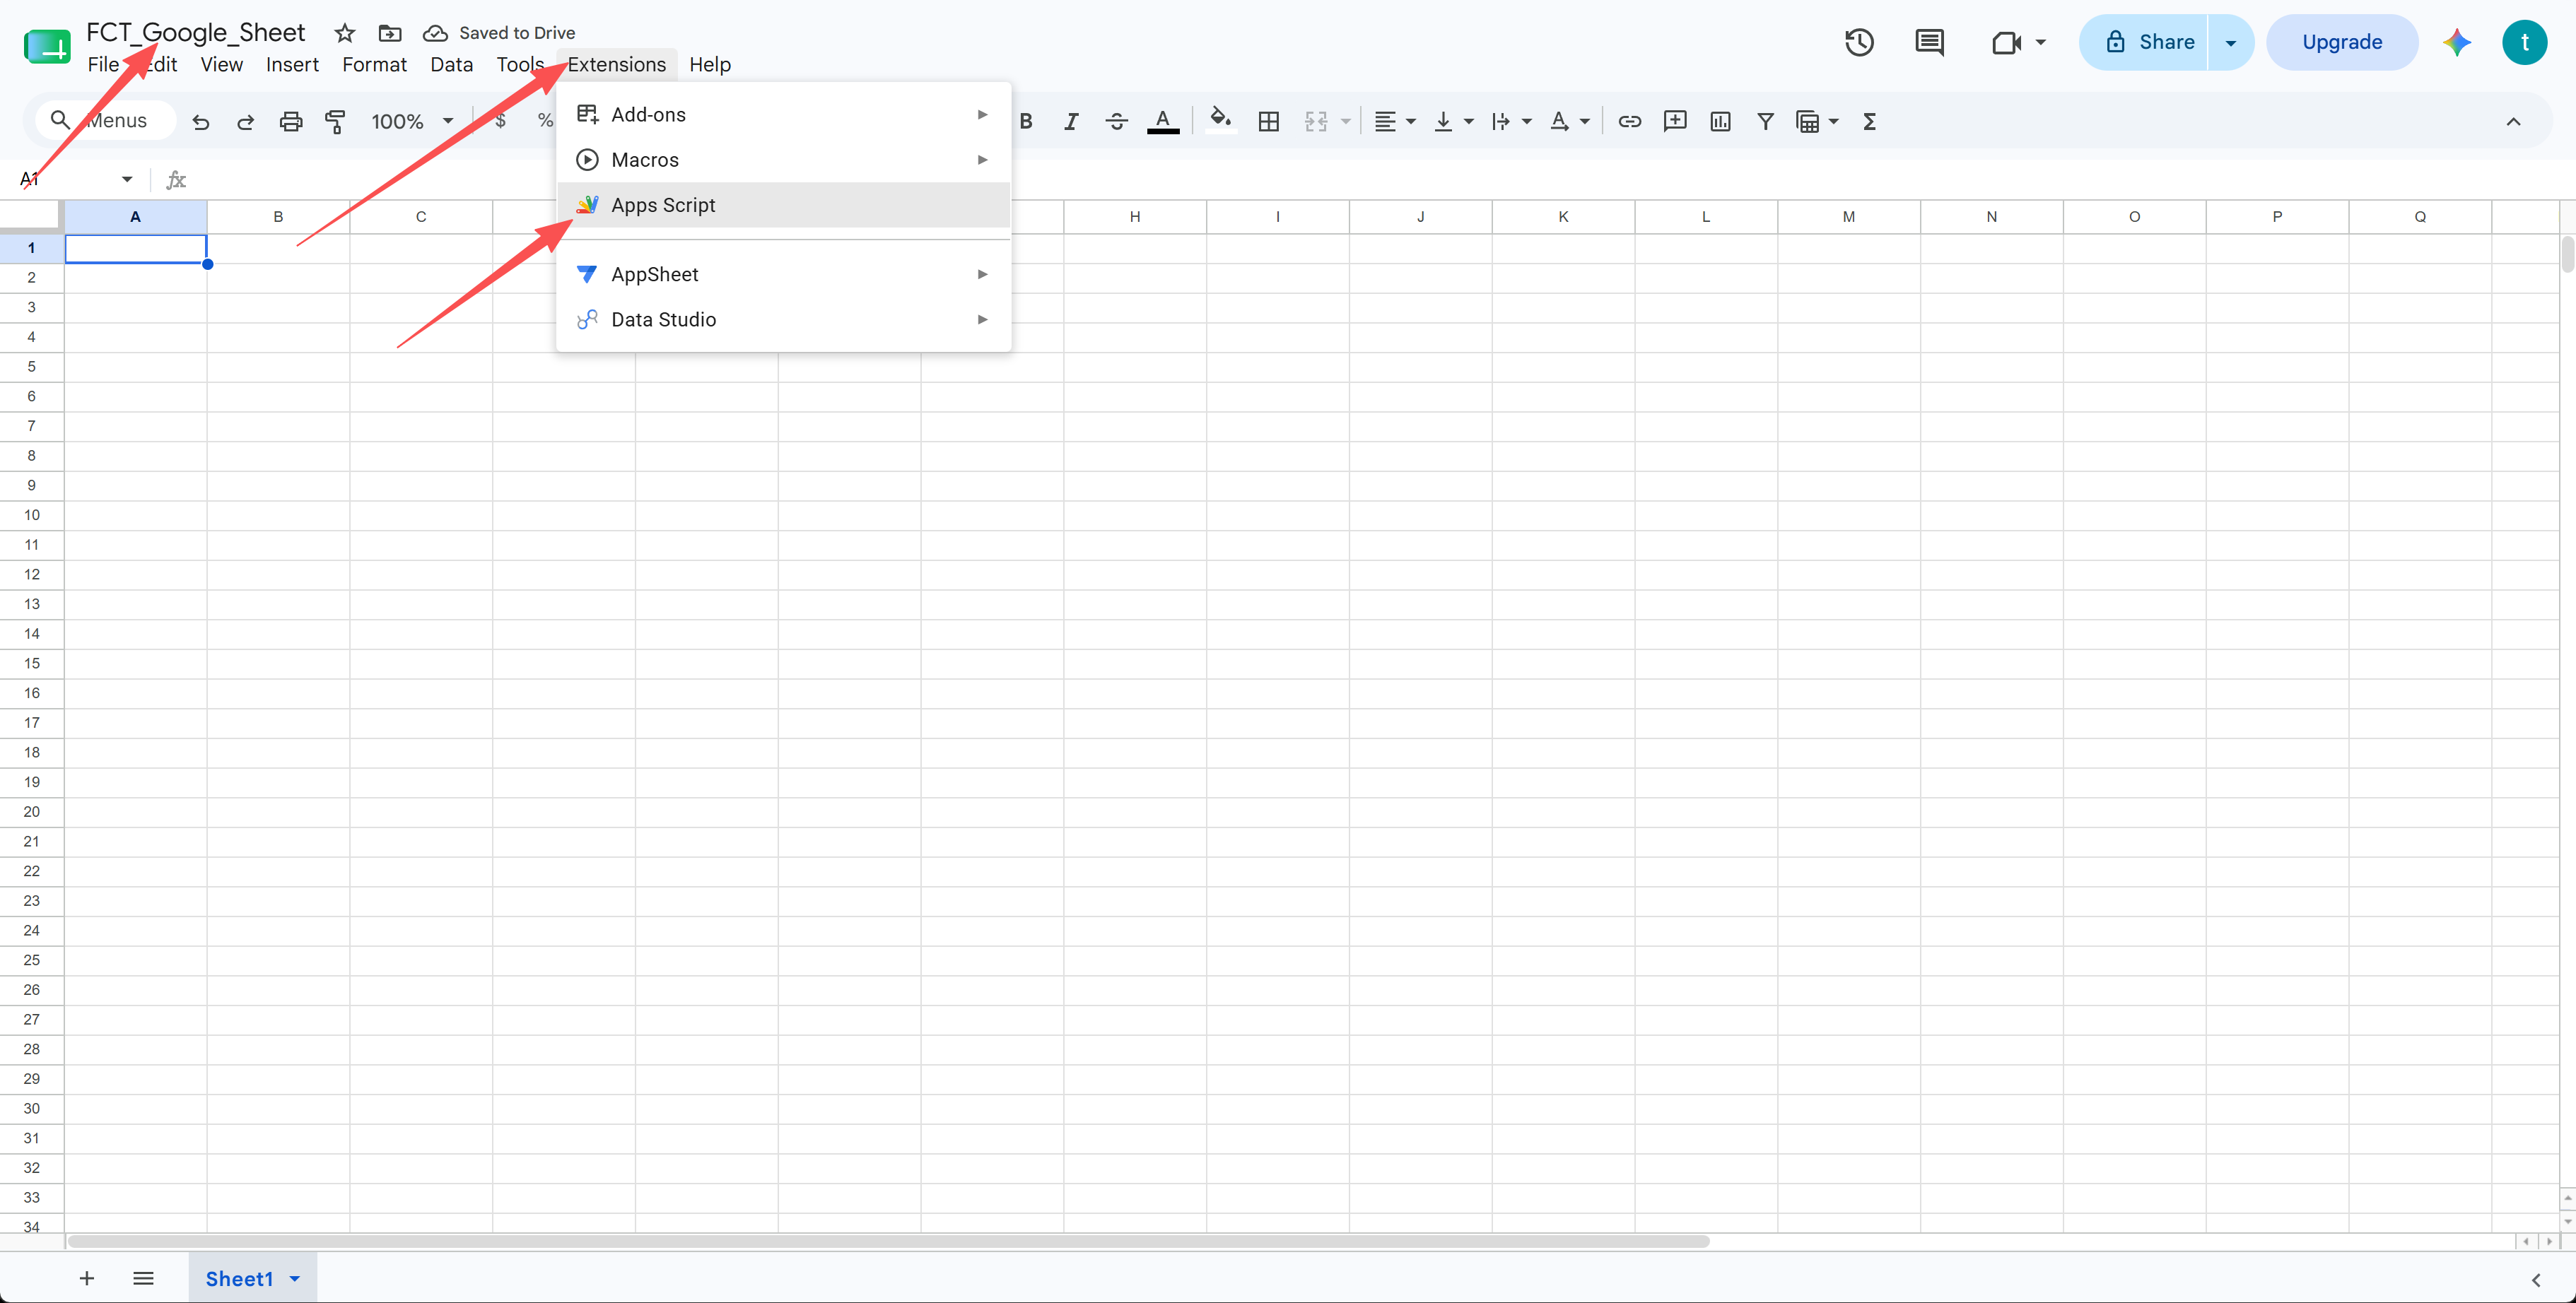Expand the Add-ons submenu

click(783, 115)
